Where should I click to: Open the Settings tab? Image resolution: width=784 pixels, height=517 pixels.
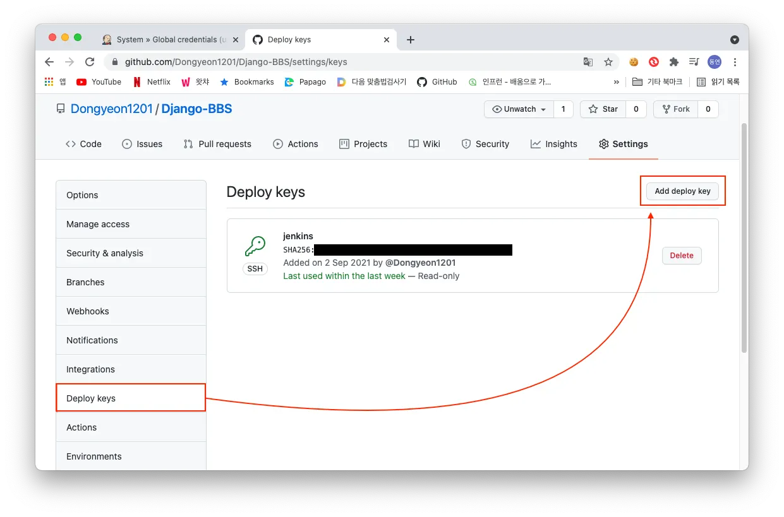click(624, 144)
